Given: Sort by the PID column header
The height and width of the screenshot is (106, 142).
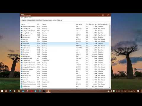Looking at the screenshot, I should 39,24.
